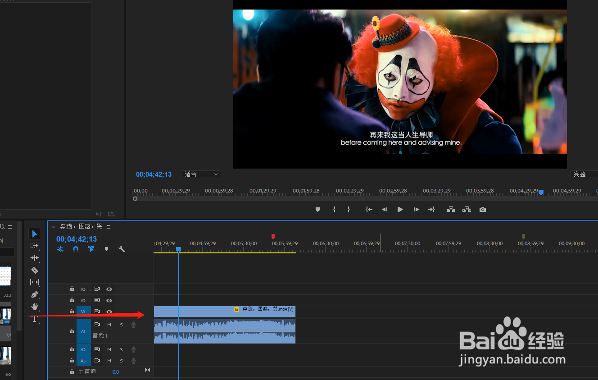Enable voice-over record on A1
Image resolution: width=598 pixels, height=380 pixels.
(x=133, y=325)
